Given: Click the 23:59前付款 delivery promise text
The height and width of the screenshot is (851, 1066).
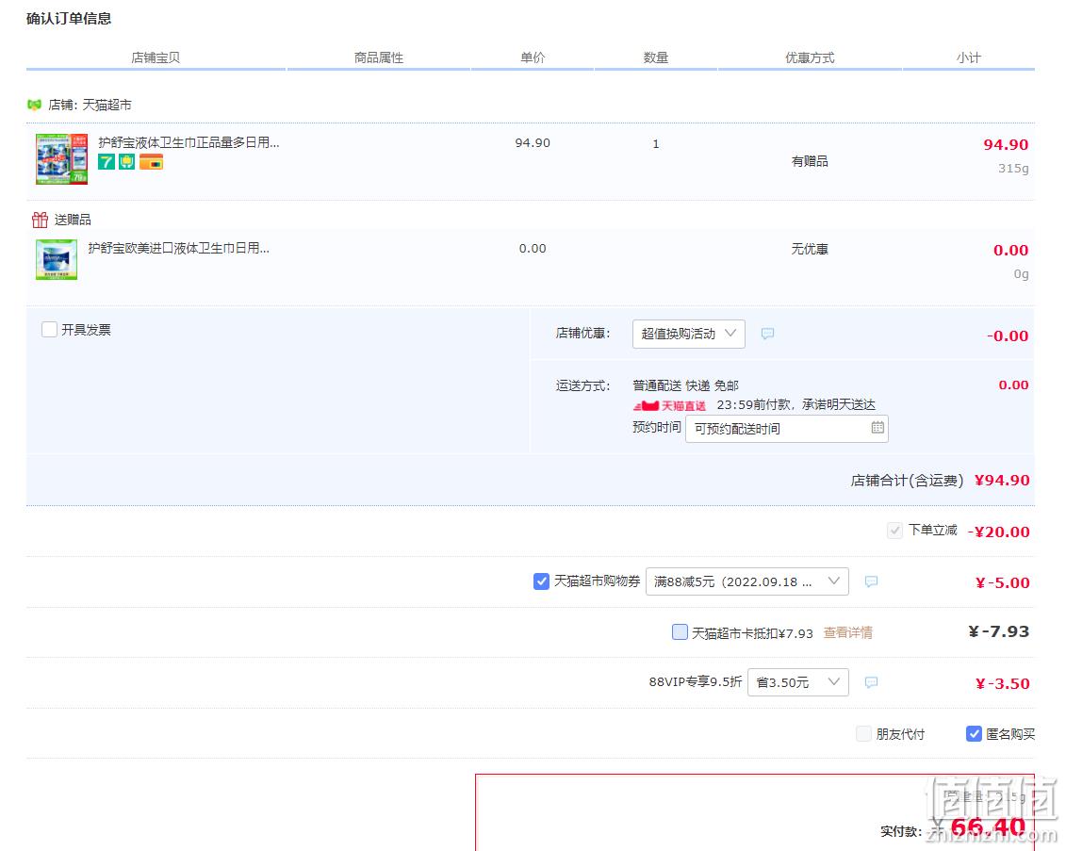Looking at the screenshot, I should 796,405.
